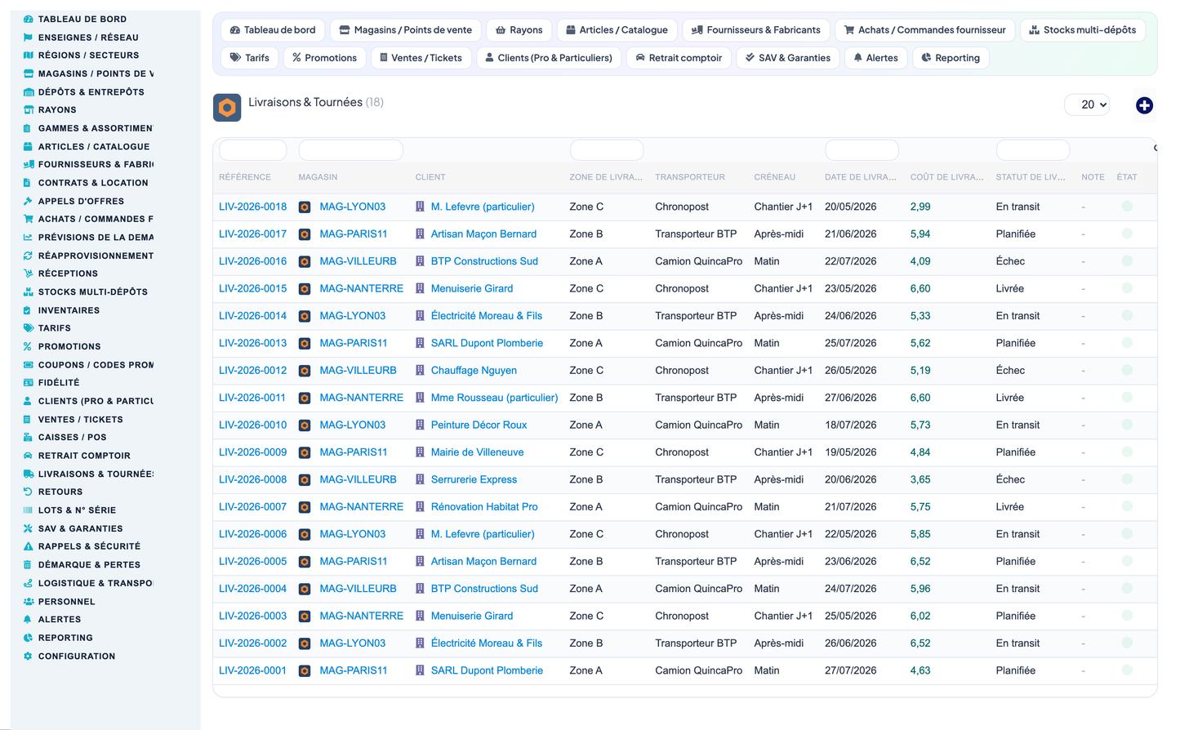Viewport: 1180px width, 730px height.
Task: Open client Serrurerie Express link
Action: tap(474, 479)
